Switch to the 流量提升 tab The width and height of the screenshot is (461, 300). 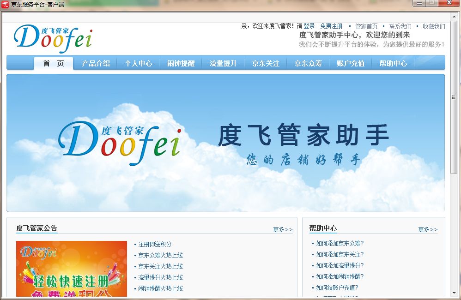tap(223, 63)
